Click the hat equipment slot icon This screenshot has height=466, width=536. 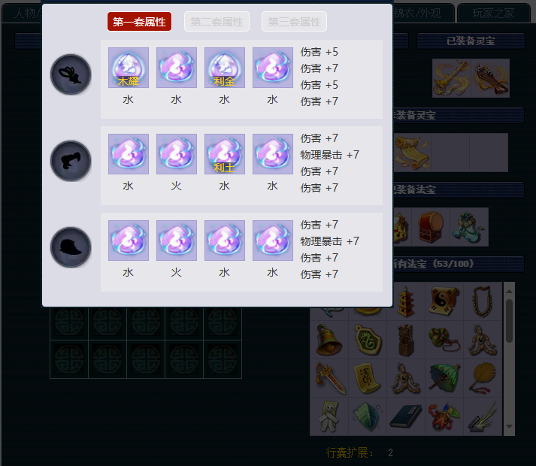[x=71, y=247]
